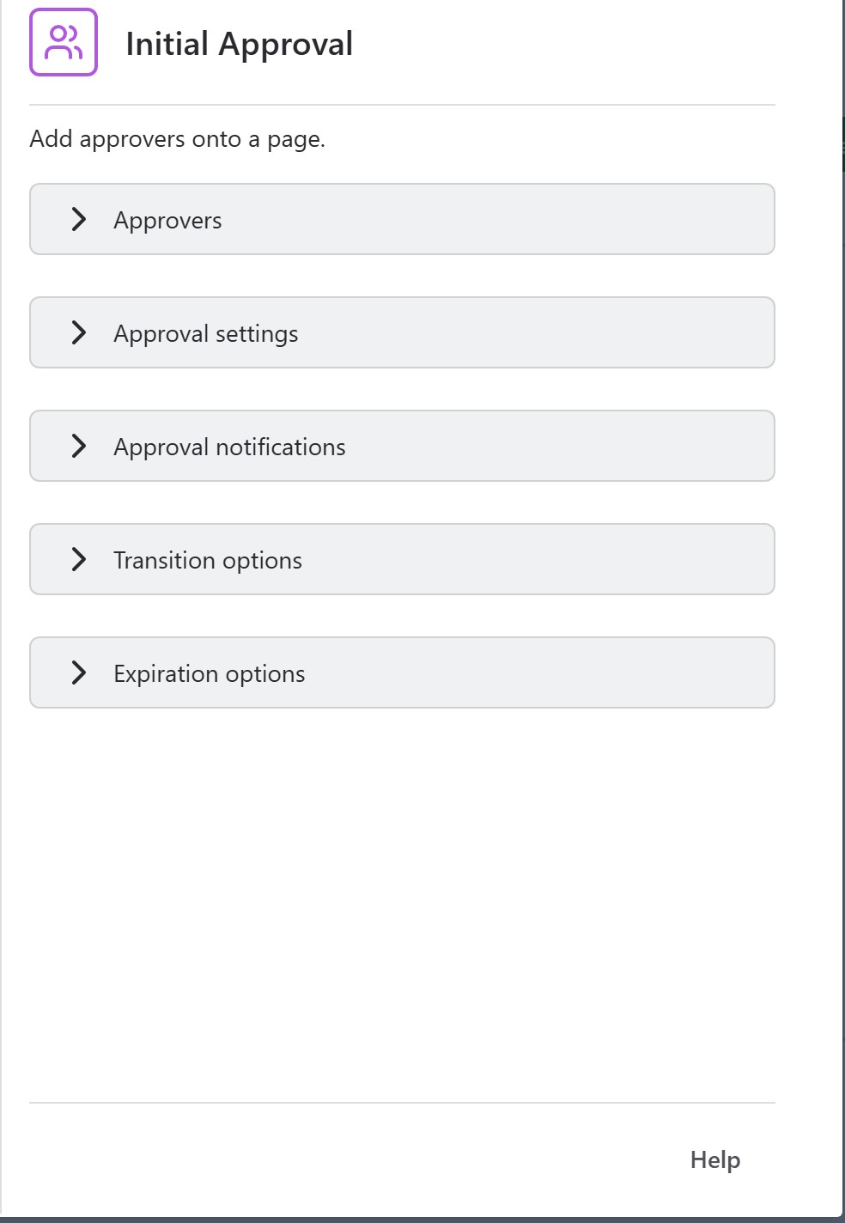Open the Help link
This screenshot has width=845, height=1223.
point(714,1159)
